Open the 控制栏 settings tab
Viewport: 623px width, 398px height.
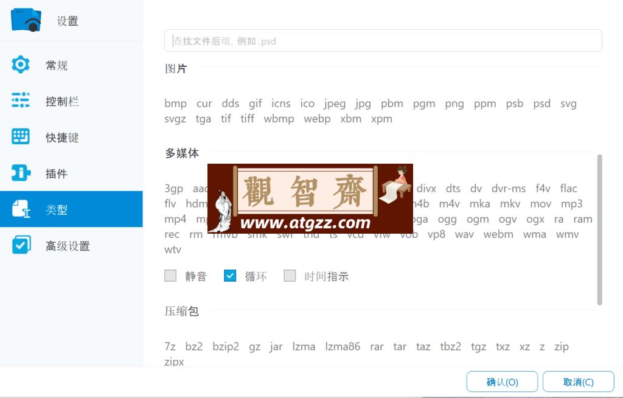point(72,101)
